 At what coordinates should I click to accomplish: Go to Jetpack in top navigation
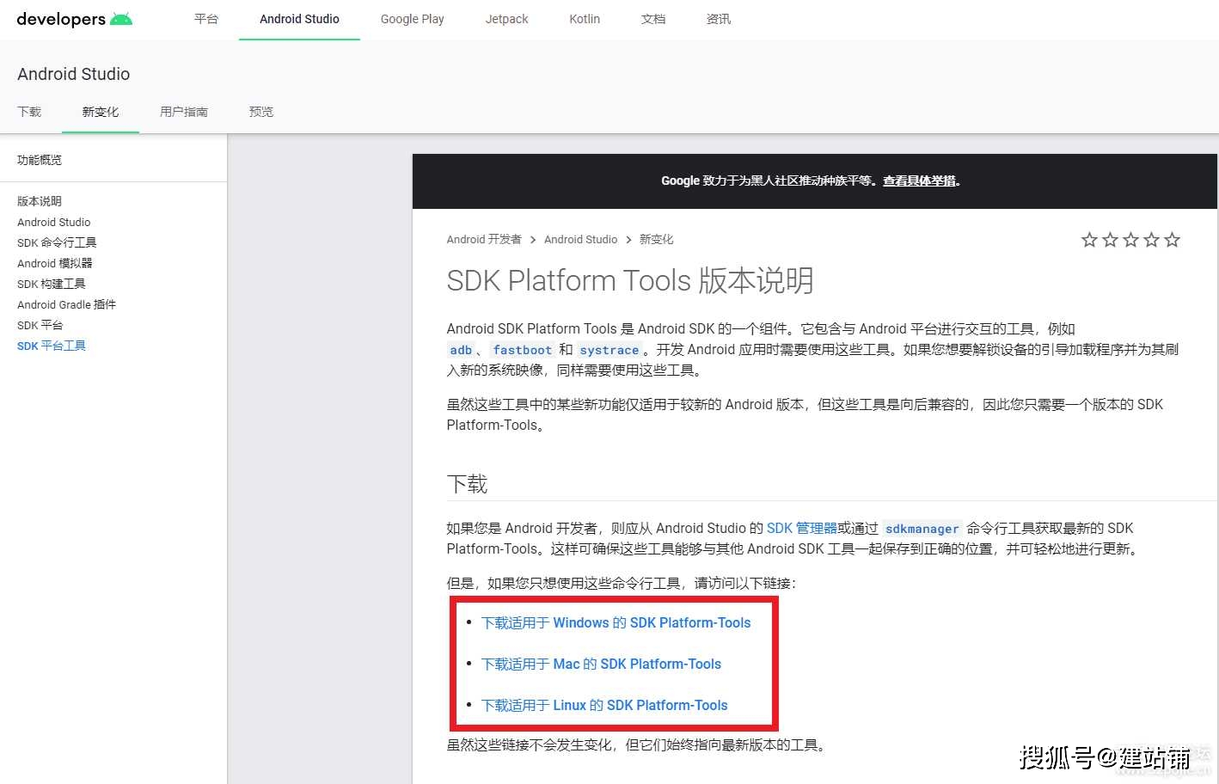507,19
